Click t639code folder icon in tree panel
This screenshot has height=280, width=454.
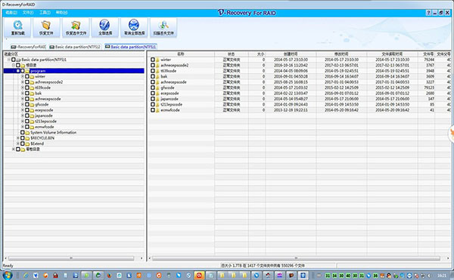coord(32,88)
